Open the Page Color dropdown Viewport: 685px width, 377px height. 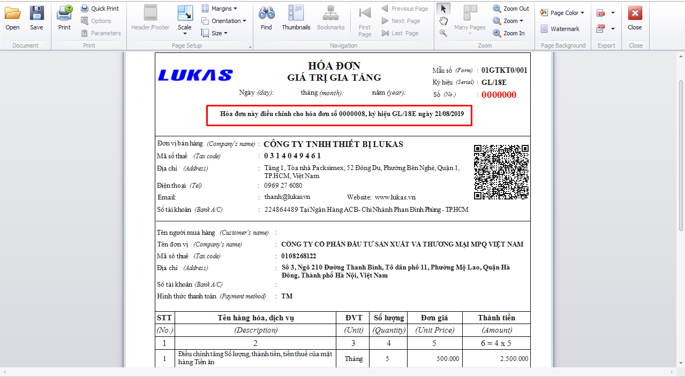tap(562, 12)
